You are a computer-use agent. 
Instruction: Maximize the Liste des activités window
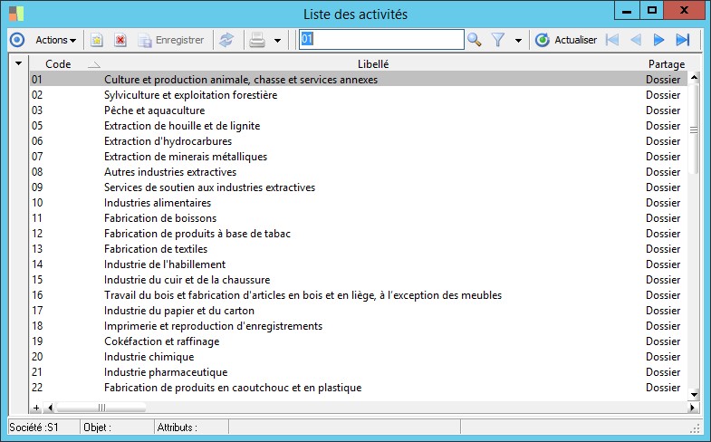652,10
